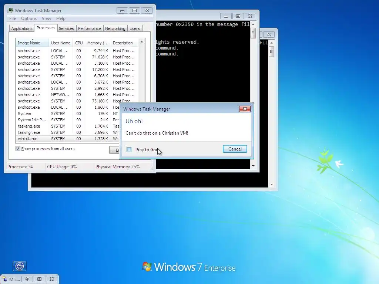
Task: Front command prompt scrollbar thumb
Action: click(253, 33)
